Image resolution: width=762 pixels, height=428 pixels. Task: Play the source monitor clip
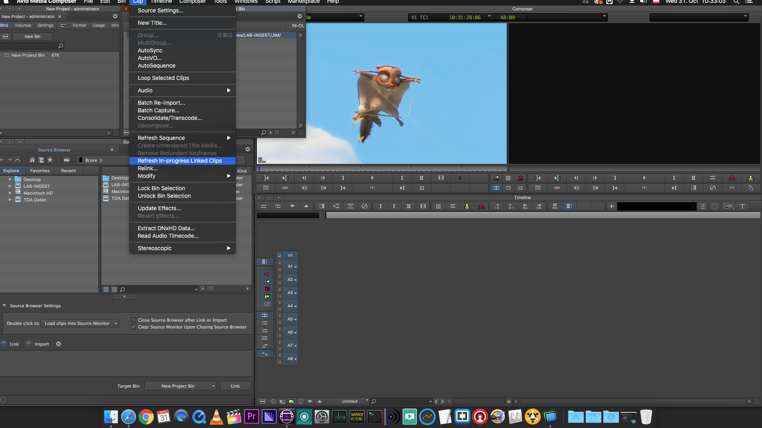372,178
